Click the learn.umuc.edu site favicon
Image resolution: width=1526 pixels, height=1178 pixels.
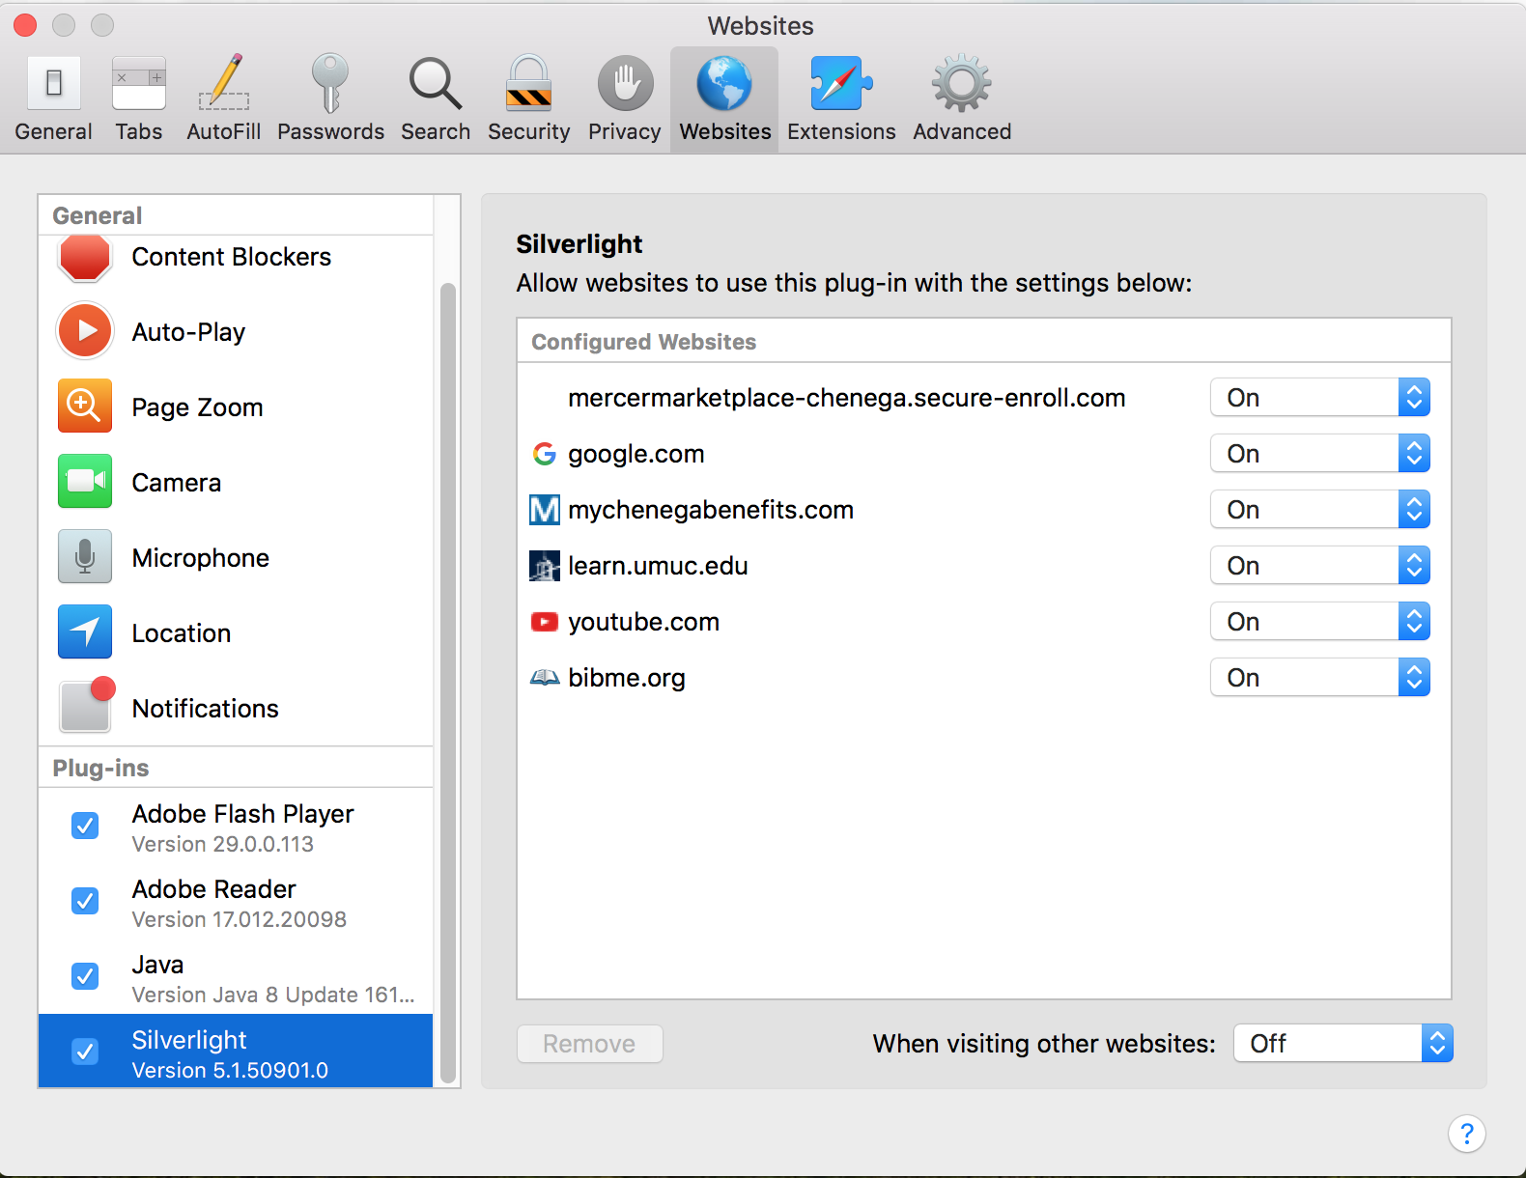coord(545,566)
